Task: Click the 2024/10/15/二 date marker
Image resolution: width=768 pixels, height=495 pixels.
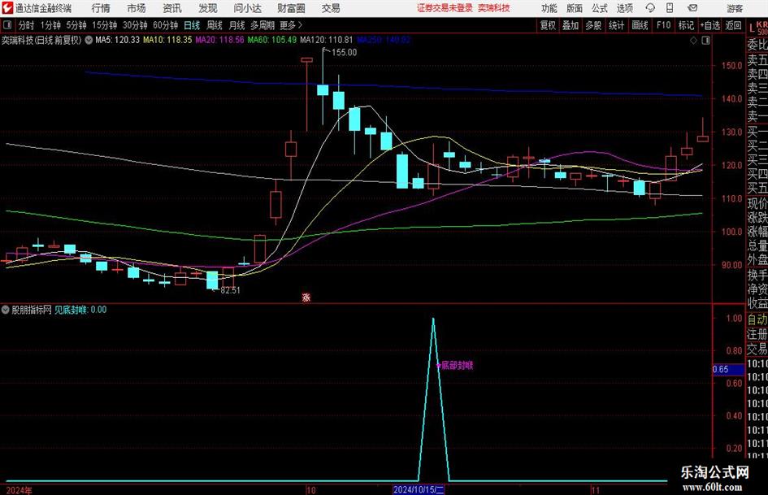Action: click(419, 489)
